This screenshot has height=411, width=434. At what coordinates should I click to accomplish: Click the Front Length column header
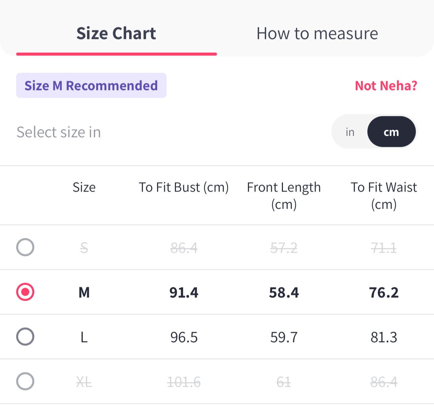click(x=284, y=196)
